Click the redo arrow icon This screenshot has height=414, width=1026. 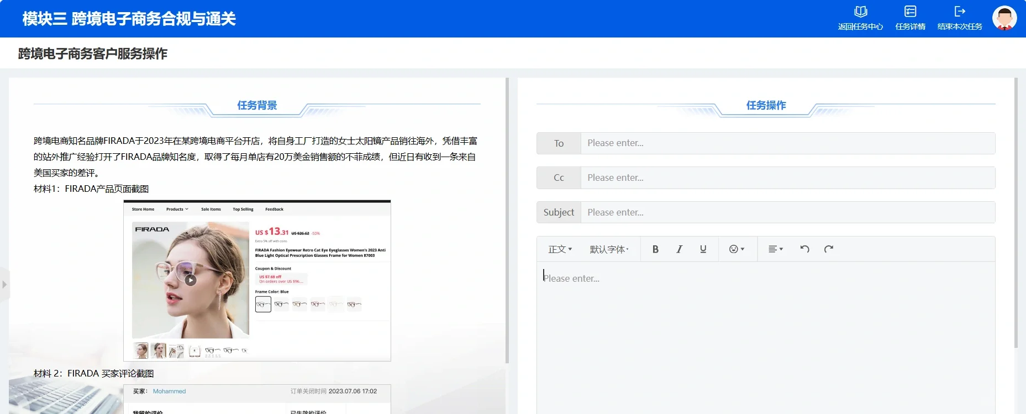click(x=828, y=249)
